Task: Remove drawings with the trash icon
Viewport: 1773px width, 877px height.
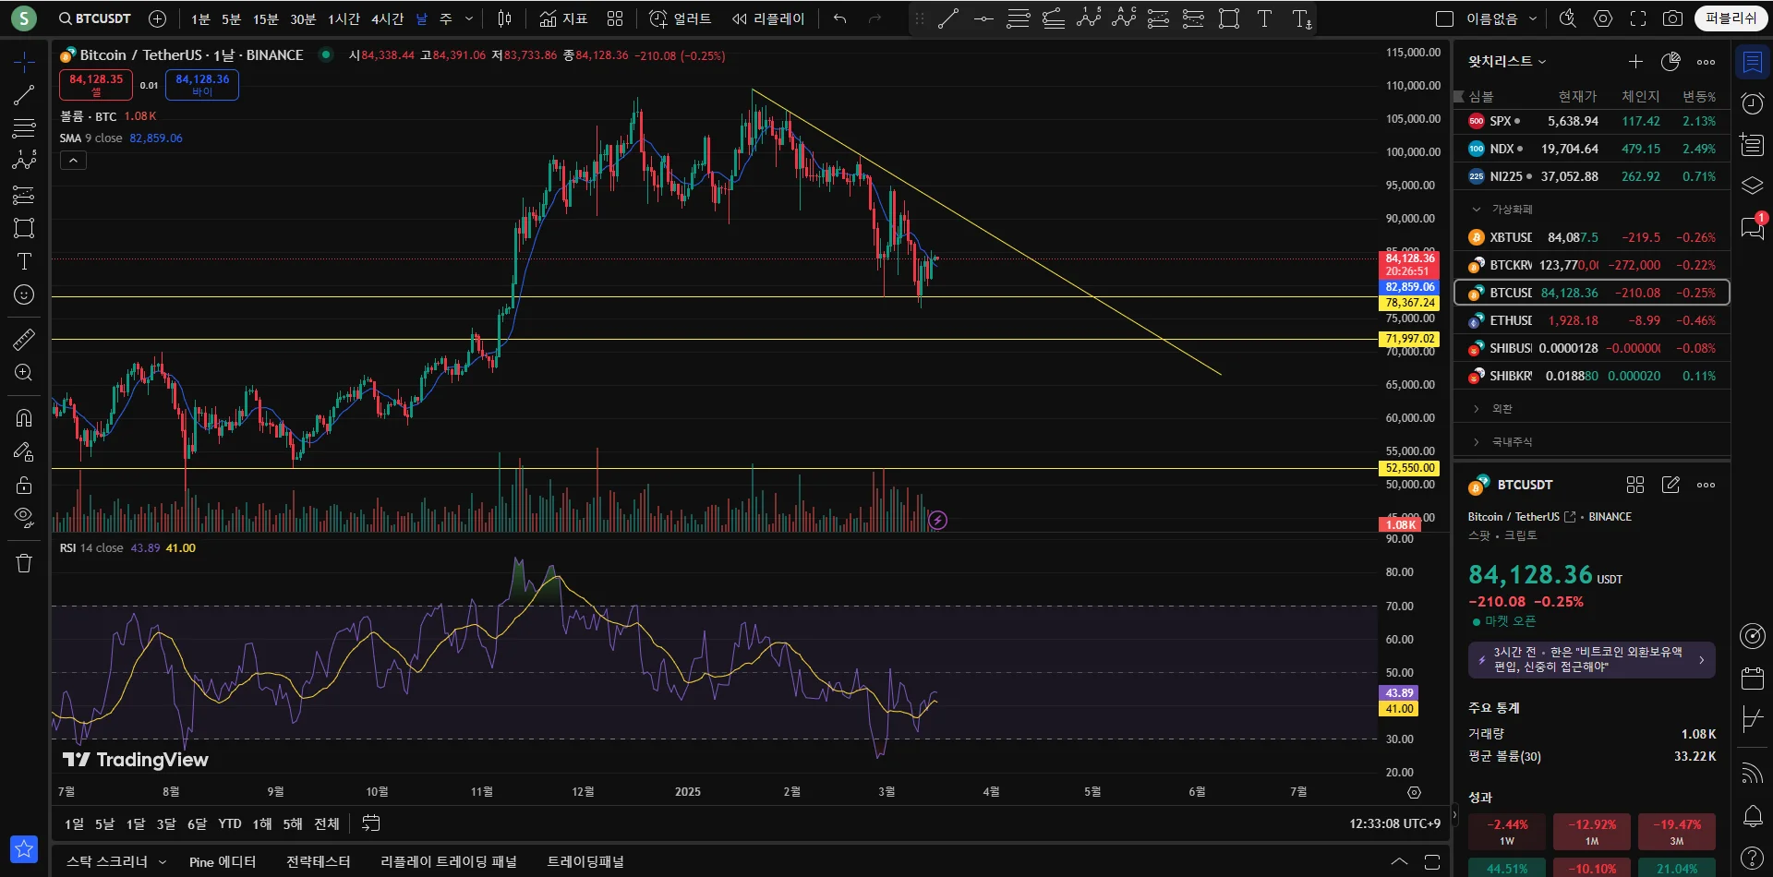Action: pyautogui.click(x=24, y=563)
